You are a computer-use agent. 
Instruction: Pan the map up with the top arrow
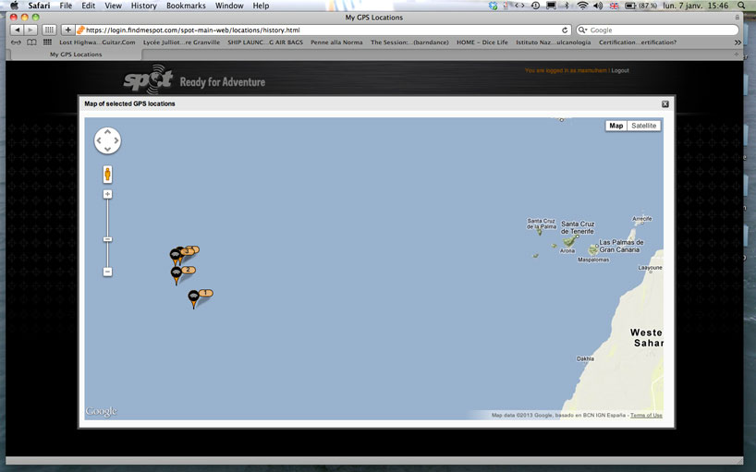click(x=107, y=131)
